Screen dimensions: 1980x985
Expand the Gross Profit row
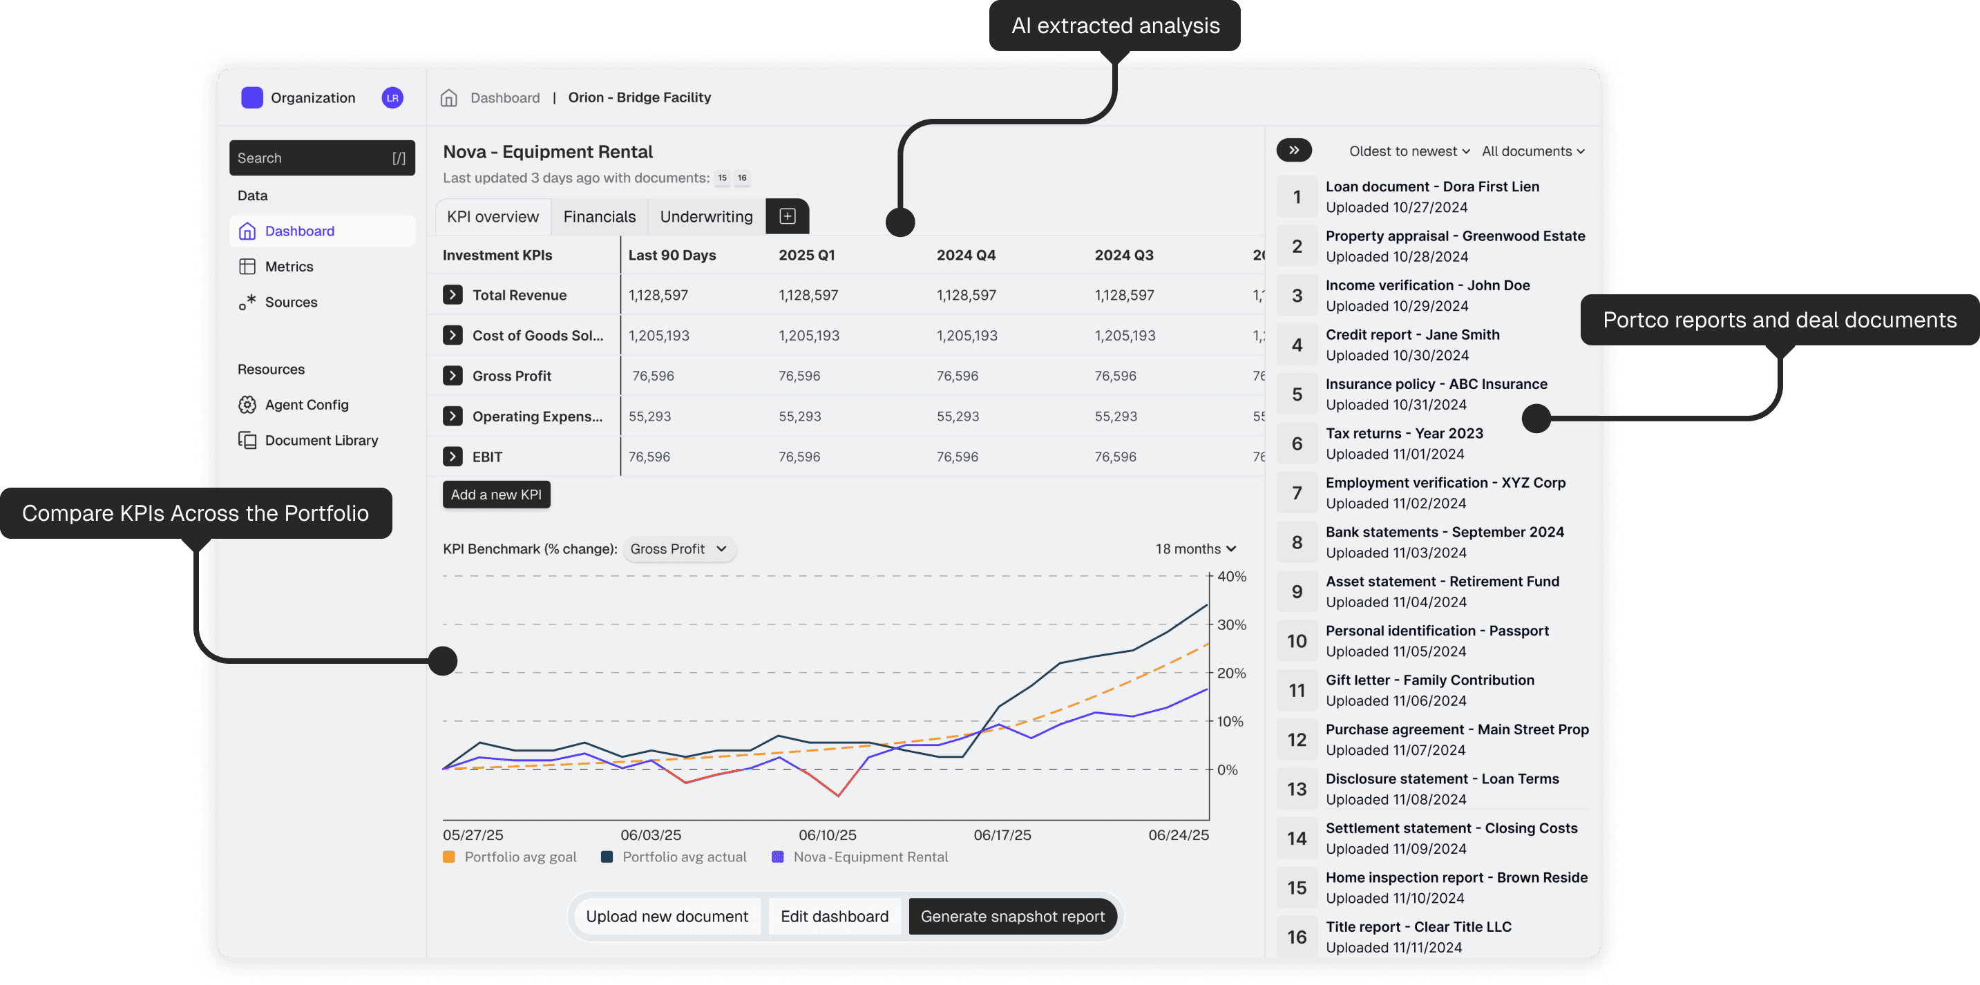pos(453,376)
